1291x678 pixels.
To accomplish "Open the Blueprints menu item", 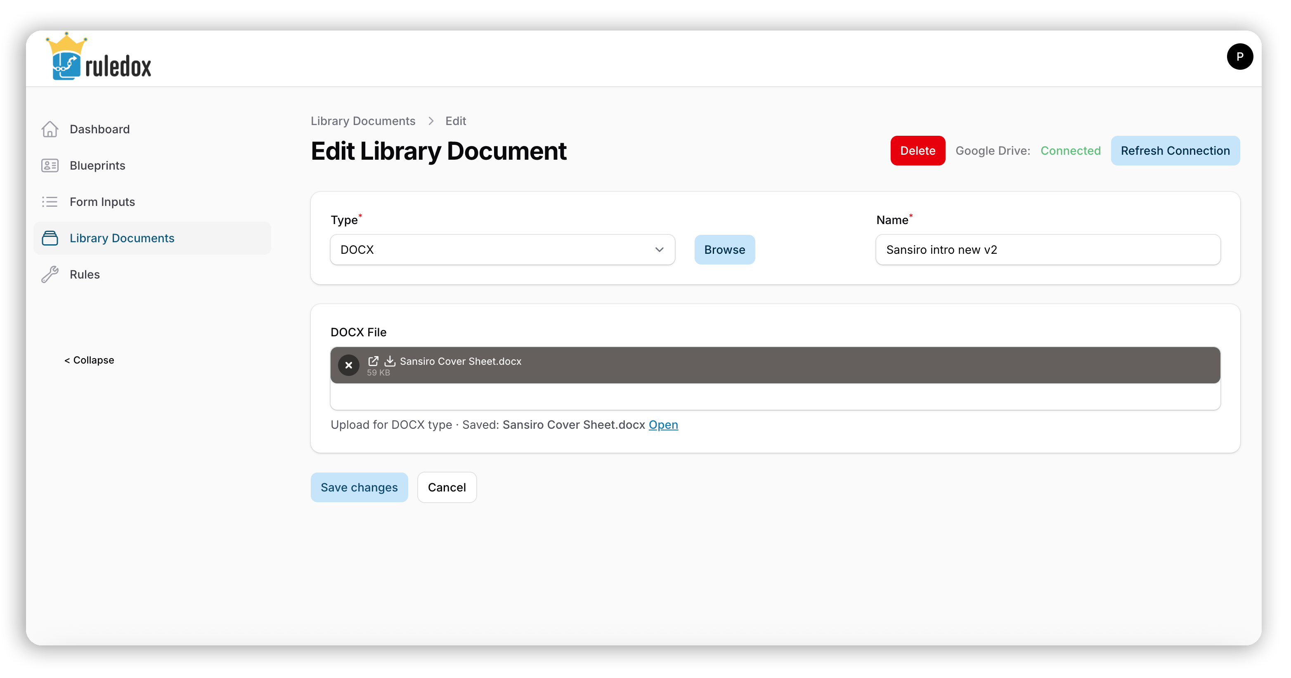I will coord(97,165).
